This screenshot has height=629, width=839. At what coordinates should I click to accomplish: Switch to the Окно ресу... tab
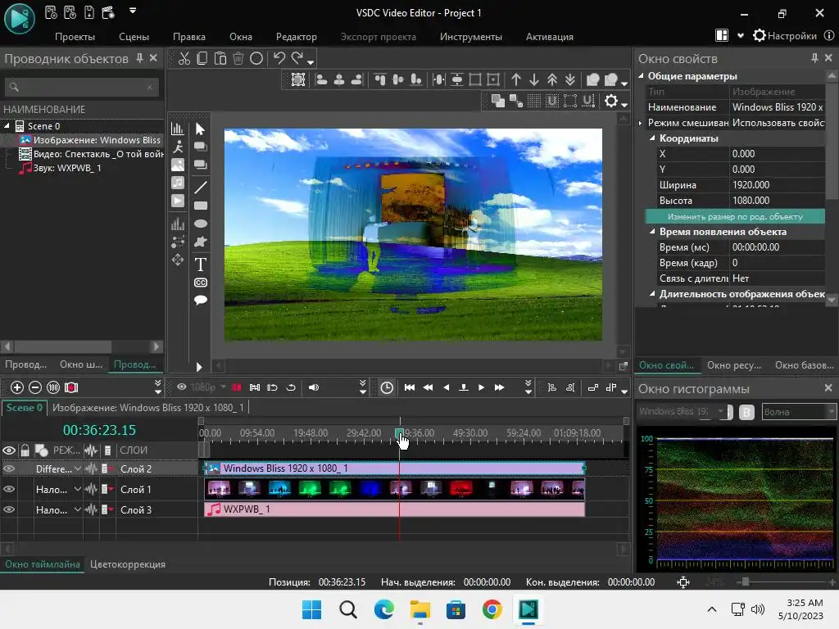tap(733, 365)
